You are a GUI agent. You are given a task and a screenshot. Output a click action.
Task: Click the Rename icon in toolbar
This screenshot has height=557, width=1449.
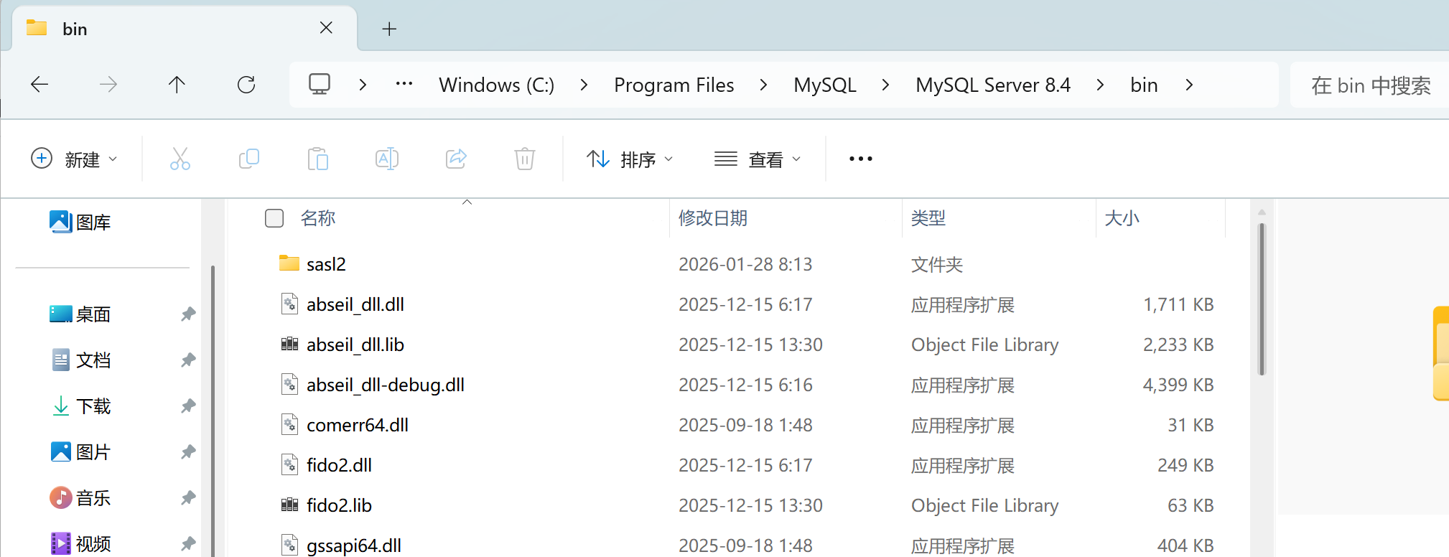pyautogui.click(x=387, y=159)
